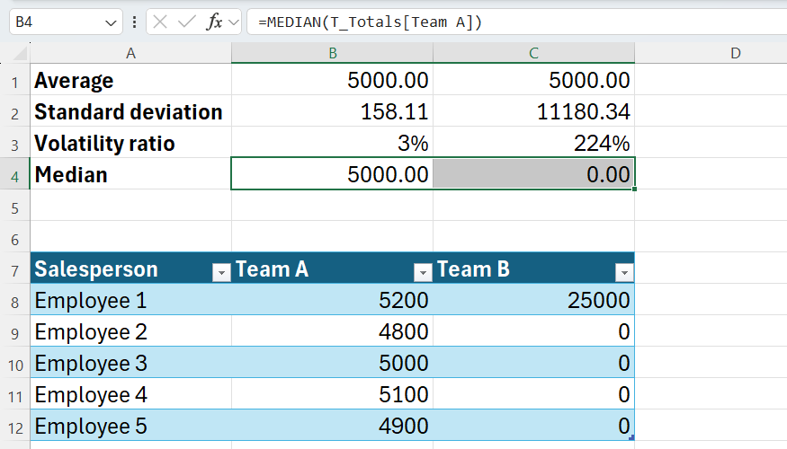Click the three-dot handle beside Name Box

[x=135, y=22]
